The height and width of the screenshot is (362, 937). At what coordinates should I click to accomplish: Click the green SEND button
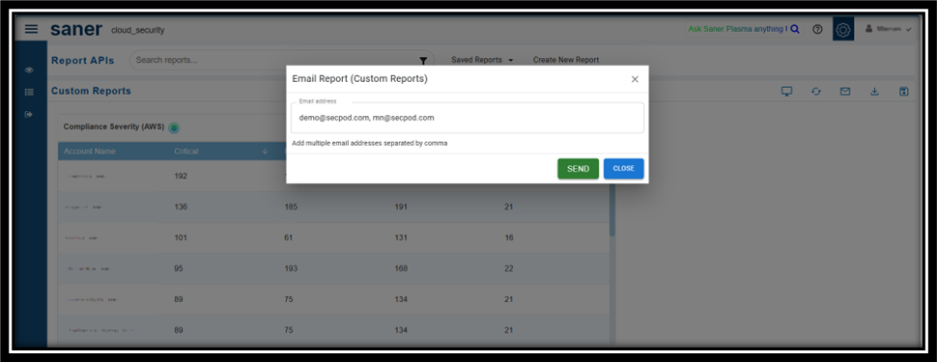[578, 169]
